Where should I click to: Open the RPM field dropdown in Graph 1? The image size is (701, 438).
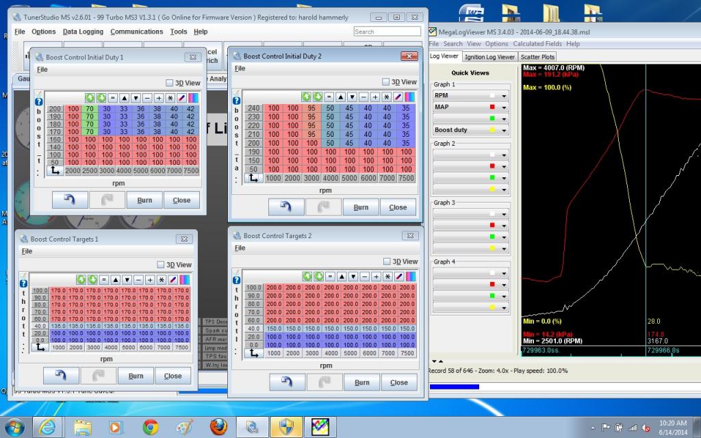coord(504,96)
